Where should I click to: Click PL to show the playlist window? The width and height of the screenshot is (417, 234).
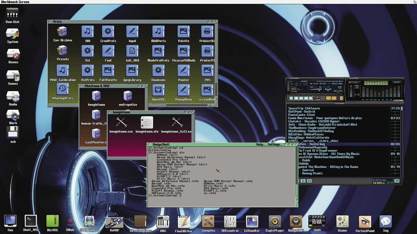[x=341, y=91]
